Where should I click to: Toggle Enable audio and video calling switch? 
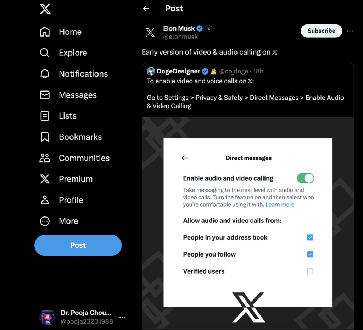point(305,178)
